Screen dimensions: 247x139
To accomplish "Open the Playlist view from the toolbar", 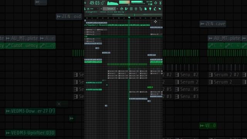I will pos(122,9).
